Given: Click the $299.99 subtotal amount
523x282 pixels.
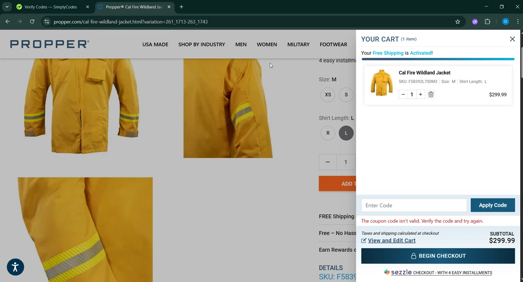Looking at the screenshot, I should coord(502,240).
